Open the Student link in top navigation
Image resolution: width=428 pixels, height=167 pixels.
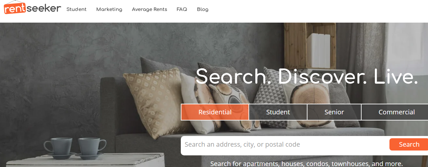[76, 9]
